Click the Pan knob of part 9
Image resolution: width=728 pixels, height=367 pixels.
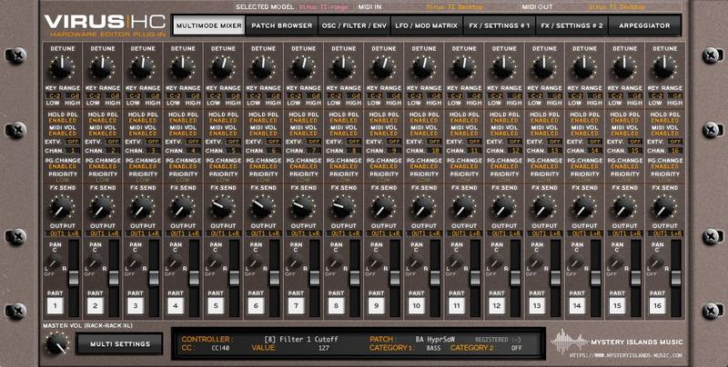tap(375, 263)
